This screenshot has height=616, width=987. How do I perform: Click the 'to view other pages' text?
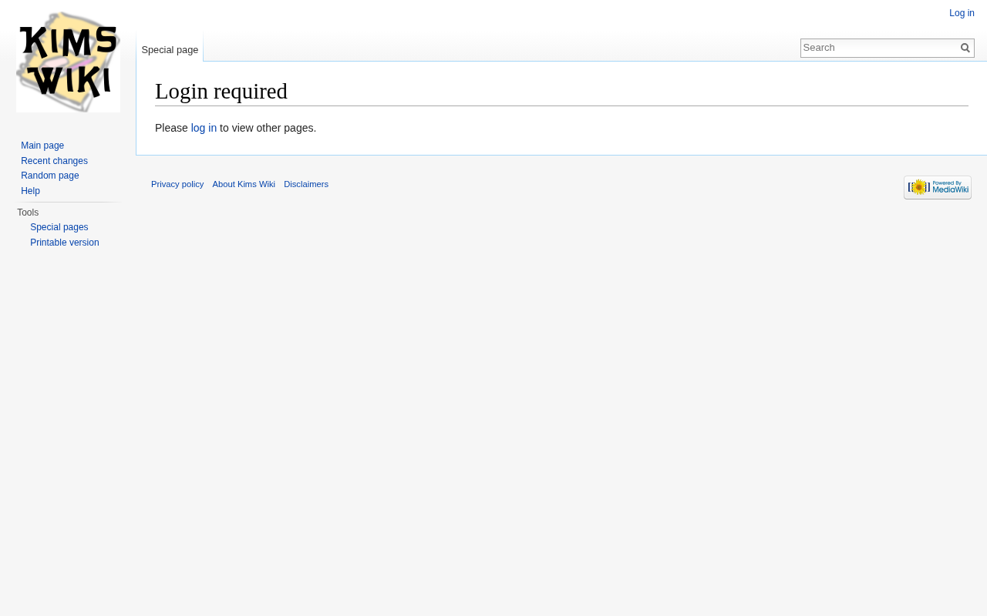click(268, 128)
